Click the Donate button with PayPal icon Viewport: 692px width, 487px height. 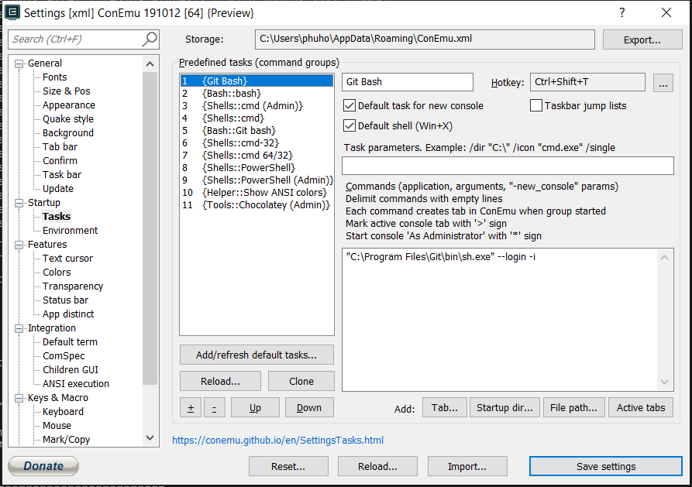[x=43, y=465]
